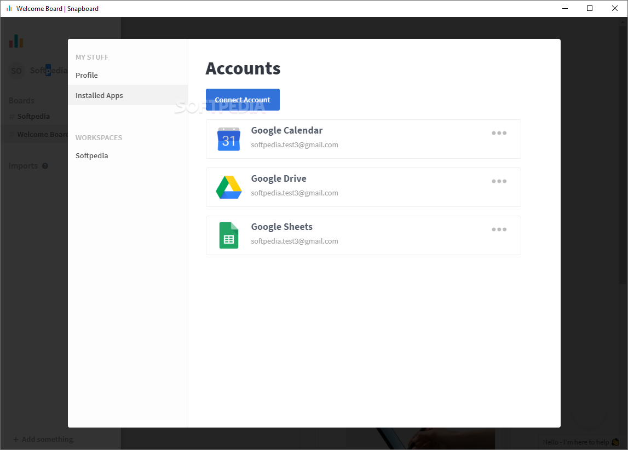The width and height of the screenshot is (628, 450).
Task: Click the Snapboard title bar app icon
Action: [9, 8]
